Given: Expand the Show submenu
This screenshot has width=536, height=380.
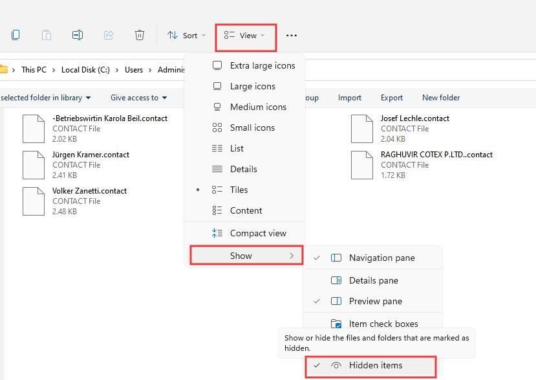Looking at the screenshot, I should click(x=246, y=256).
